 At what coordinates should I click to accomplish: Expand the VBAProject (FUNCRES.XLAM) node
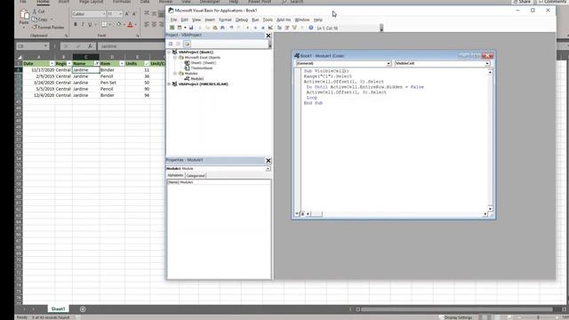169,84
